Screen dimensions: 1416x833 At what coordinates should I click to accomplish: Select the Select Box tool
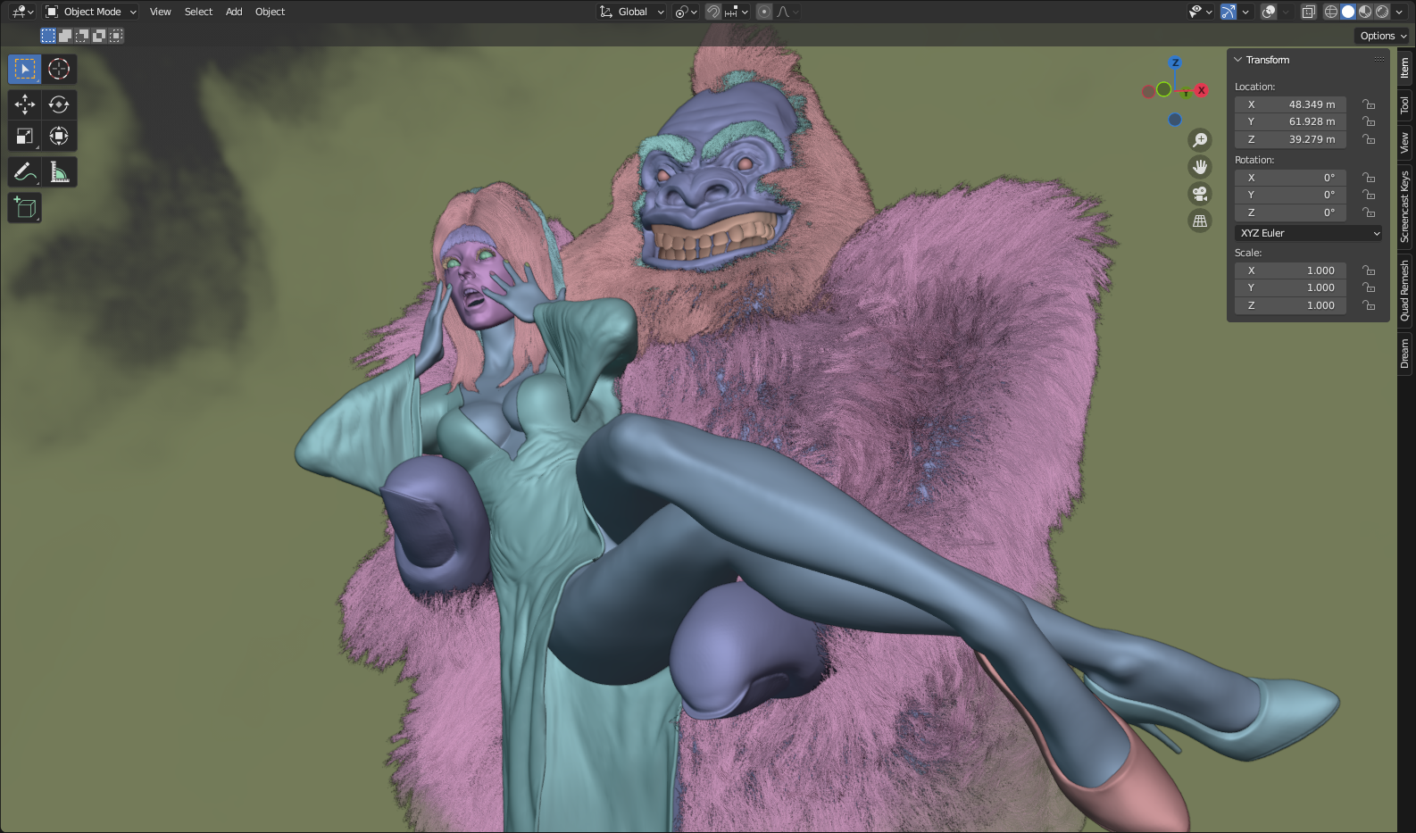click(x=25, y=69)
